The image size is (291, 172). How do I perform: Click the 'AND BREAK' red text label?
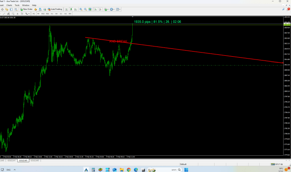(118, 41)
